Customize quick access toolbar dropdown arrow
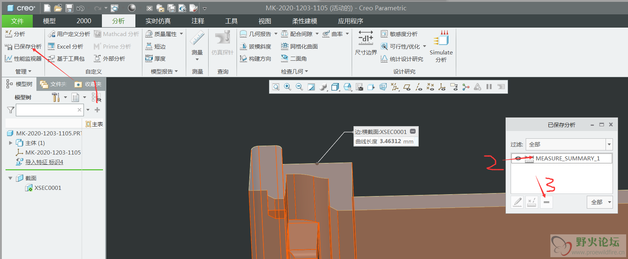The image size is (628, 259). [x=205, y=8]
